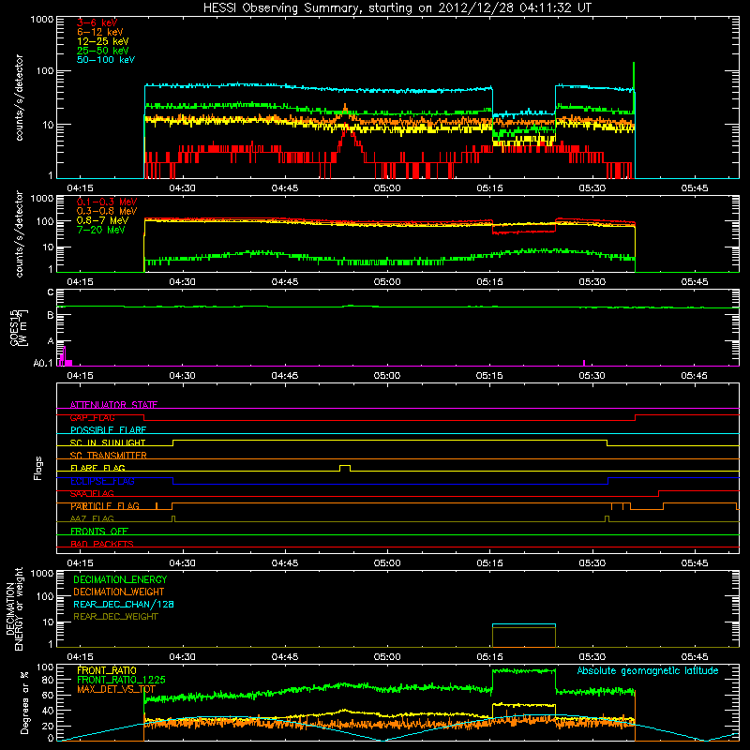
Task: Select the ATTENUATOR_STATE flag label
Action: [113, 405]
